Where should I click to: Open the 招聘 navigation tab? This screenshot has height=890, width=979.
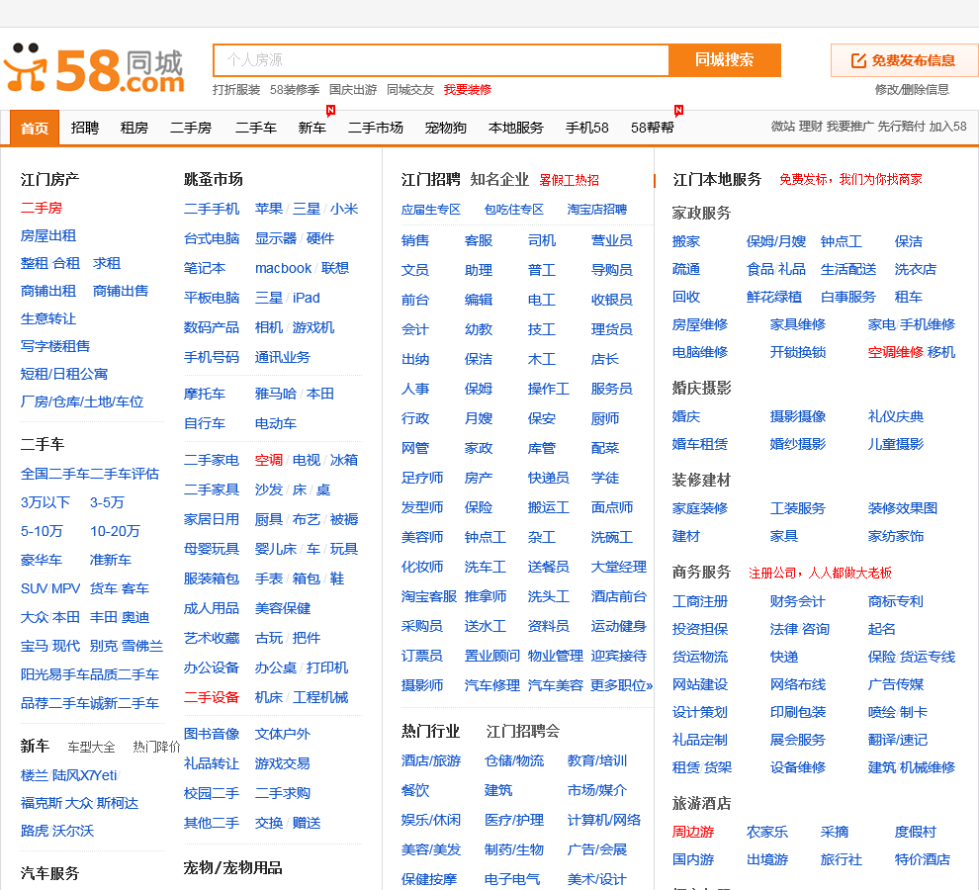[x=85, y=128]
